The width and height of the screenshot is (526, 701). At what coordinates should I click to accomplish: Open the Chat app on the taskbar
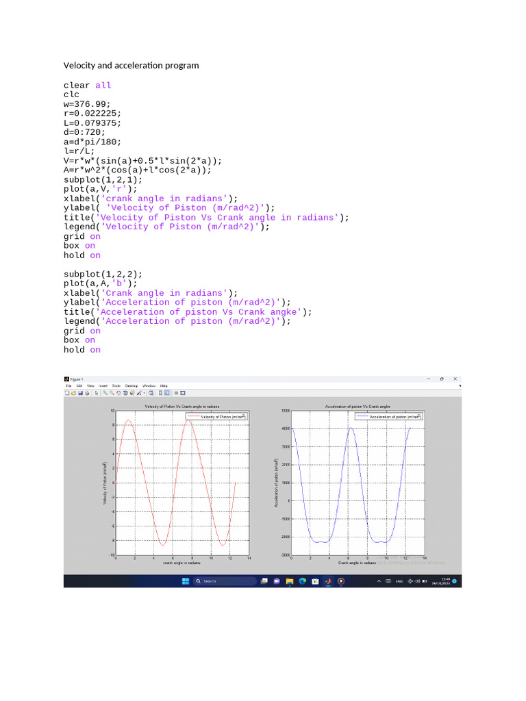click(x=277, y=581)
